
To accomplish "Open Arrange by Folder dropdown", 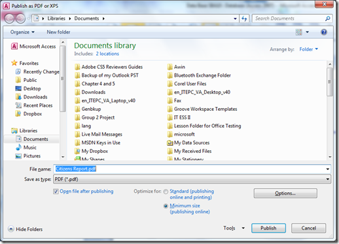I will pos(309,49).
